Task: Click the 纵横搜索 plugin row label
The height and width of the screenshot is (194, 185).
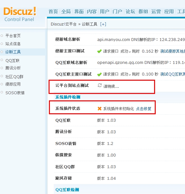Action: click(x=63, y=155)
